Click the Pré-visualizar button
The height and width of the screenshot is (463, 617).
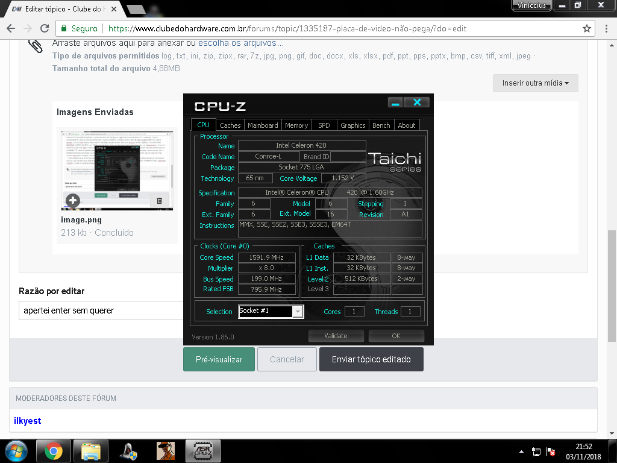219,359
